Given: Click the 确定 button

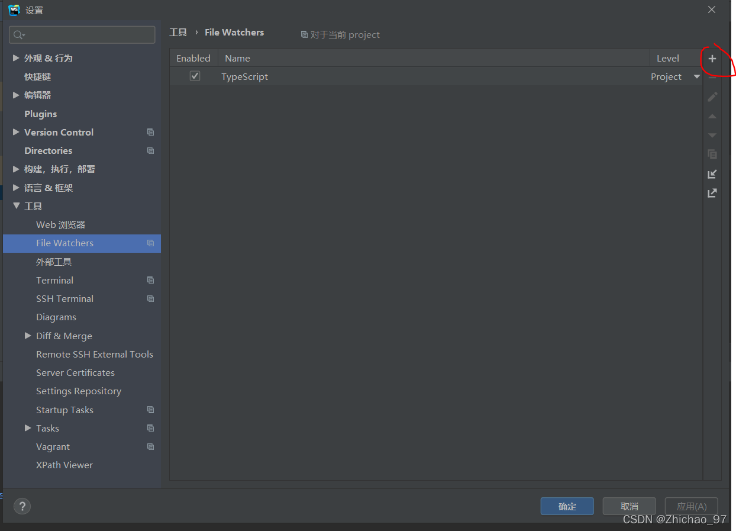Looking at the screenshot, I should click(566, 506).
